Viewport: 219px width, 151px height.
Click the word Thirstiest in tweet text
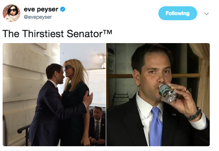tap(43, 34)
